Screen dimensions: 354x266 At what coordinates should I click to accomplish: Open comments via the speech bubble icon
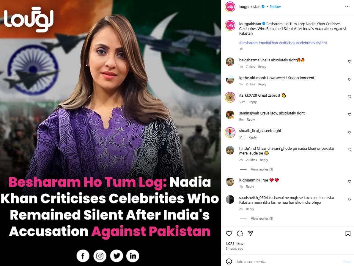[240, 234]
